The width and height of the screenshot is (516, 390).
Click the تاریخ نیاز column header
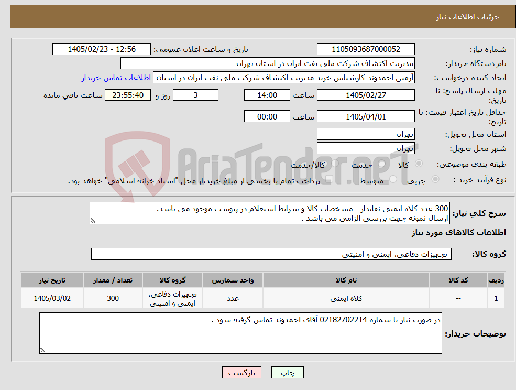tap(52, 280)
